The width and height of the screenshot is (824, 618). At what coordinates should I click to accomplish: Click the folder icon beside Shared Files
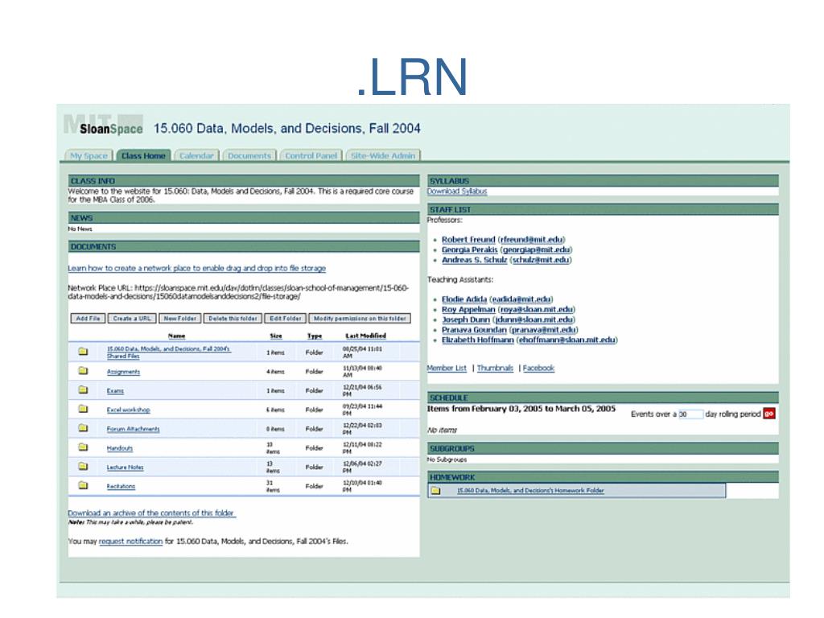coord(83,351)
